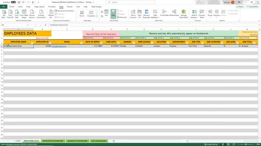
Task: Select the cell containing Sr. Analyst
Action: 247,46
